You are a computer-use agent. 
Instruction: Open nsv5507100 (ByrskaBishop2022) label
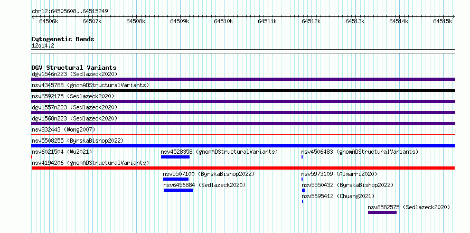pyautogui.click(x=209, y=174)
